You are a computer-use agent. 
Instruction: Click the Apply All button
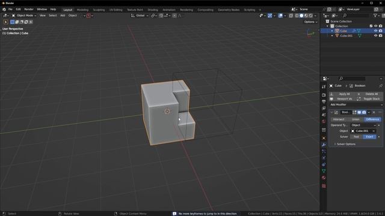click(x=342, y=94)
